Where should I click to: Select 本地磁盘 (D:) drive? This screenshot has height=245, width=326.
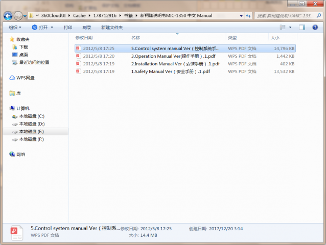(x=32, y=124)
